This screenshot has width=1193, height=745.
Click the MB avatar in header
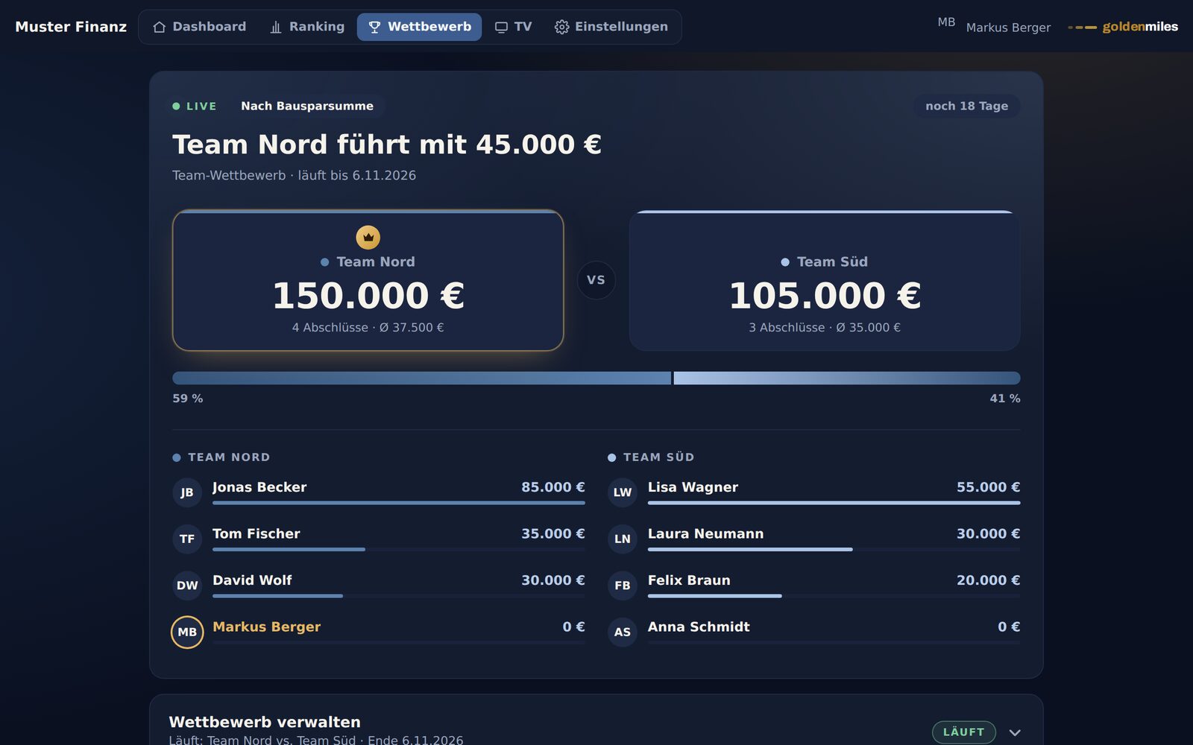(946, 22)
